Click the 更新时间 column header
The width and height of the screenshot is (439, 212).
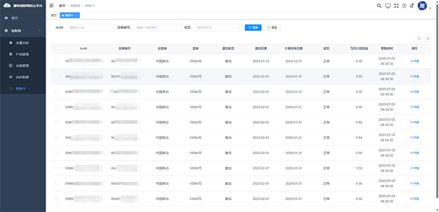[387, 48]
